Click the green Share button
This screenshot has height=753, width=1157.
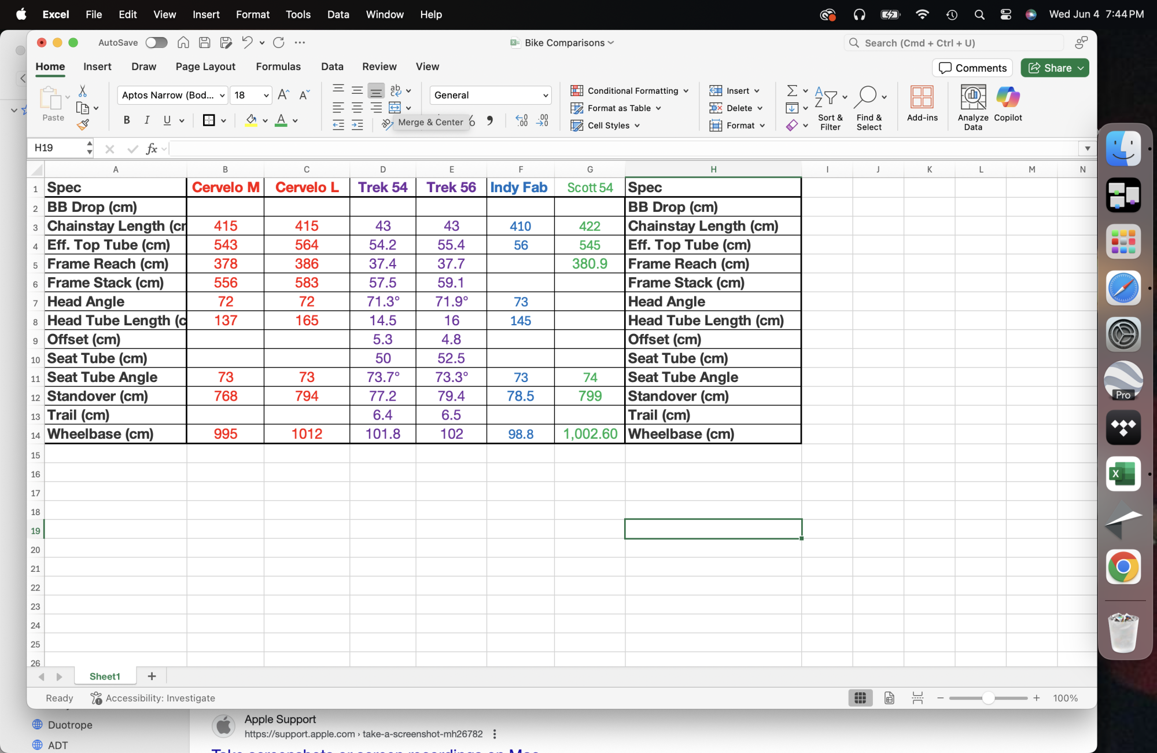click(x=1055, y=68)
